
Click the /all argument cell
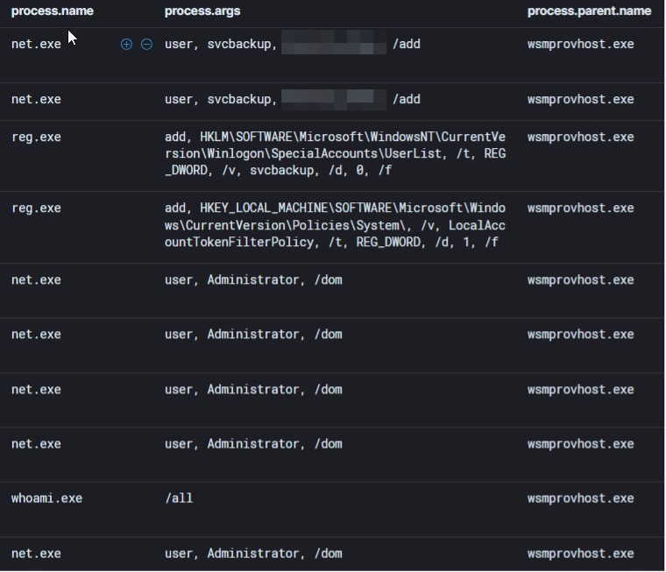point(179,498)
